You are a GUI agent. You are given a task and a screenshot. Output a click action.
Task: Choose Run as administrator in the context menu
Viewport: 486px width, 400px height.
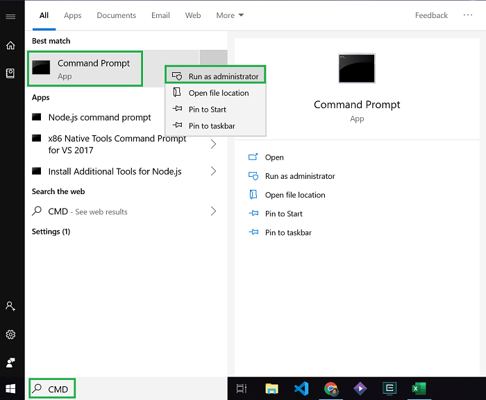[x=215, y=76]
